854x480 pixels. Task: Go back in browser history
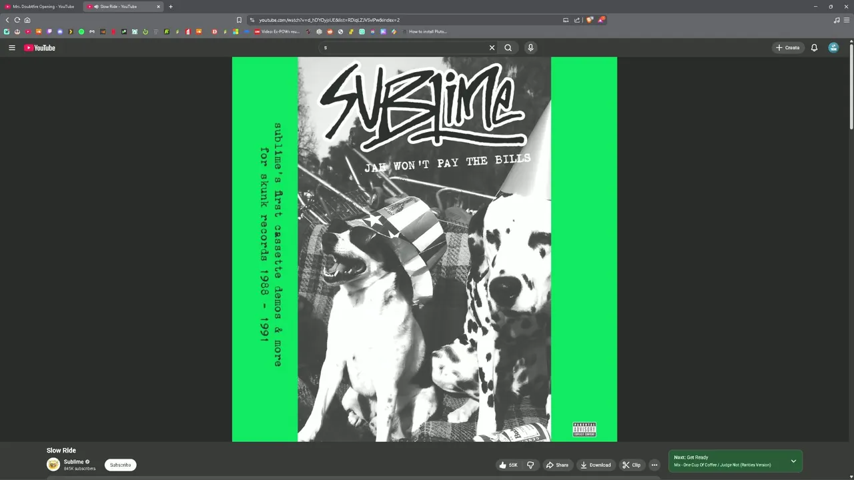[x=7, y=20]
